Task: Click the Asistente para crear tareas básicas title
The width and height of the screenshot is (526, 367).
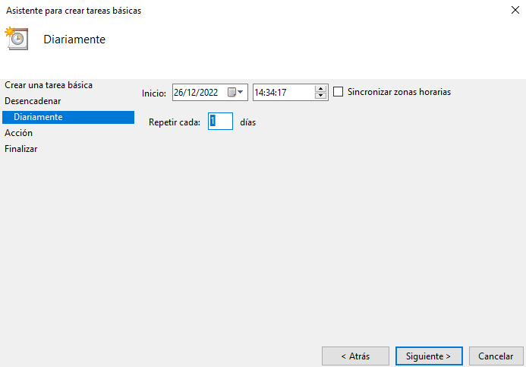Action: (74, 11)
